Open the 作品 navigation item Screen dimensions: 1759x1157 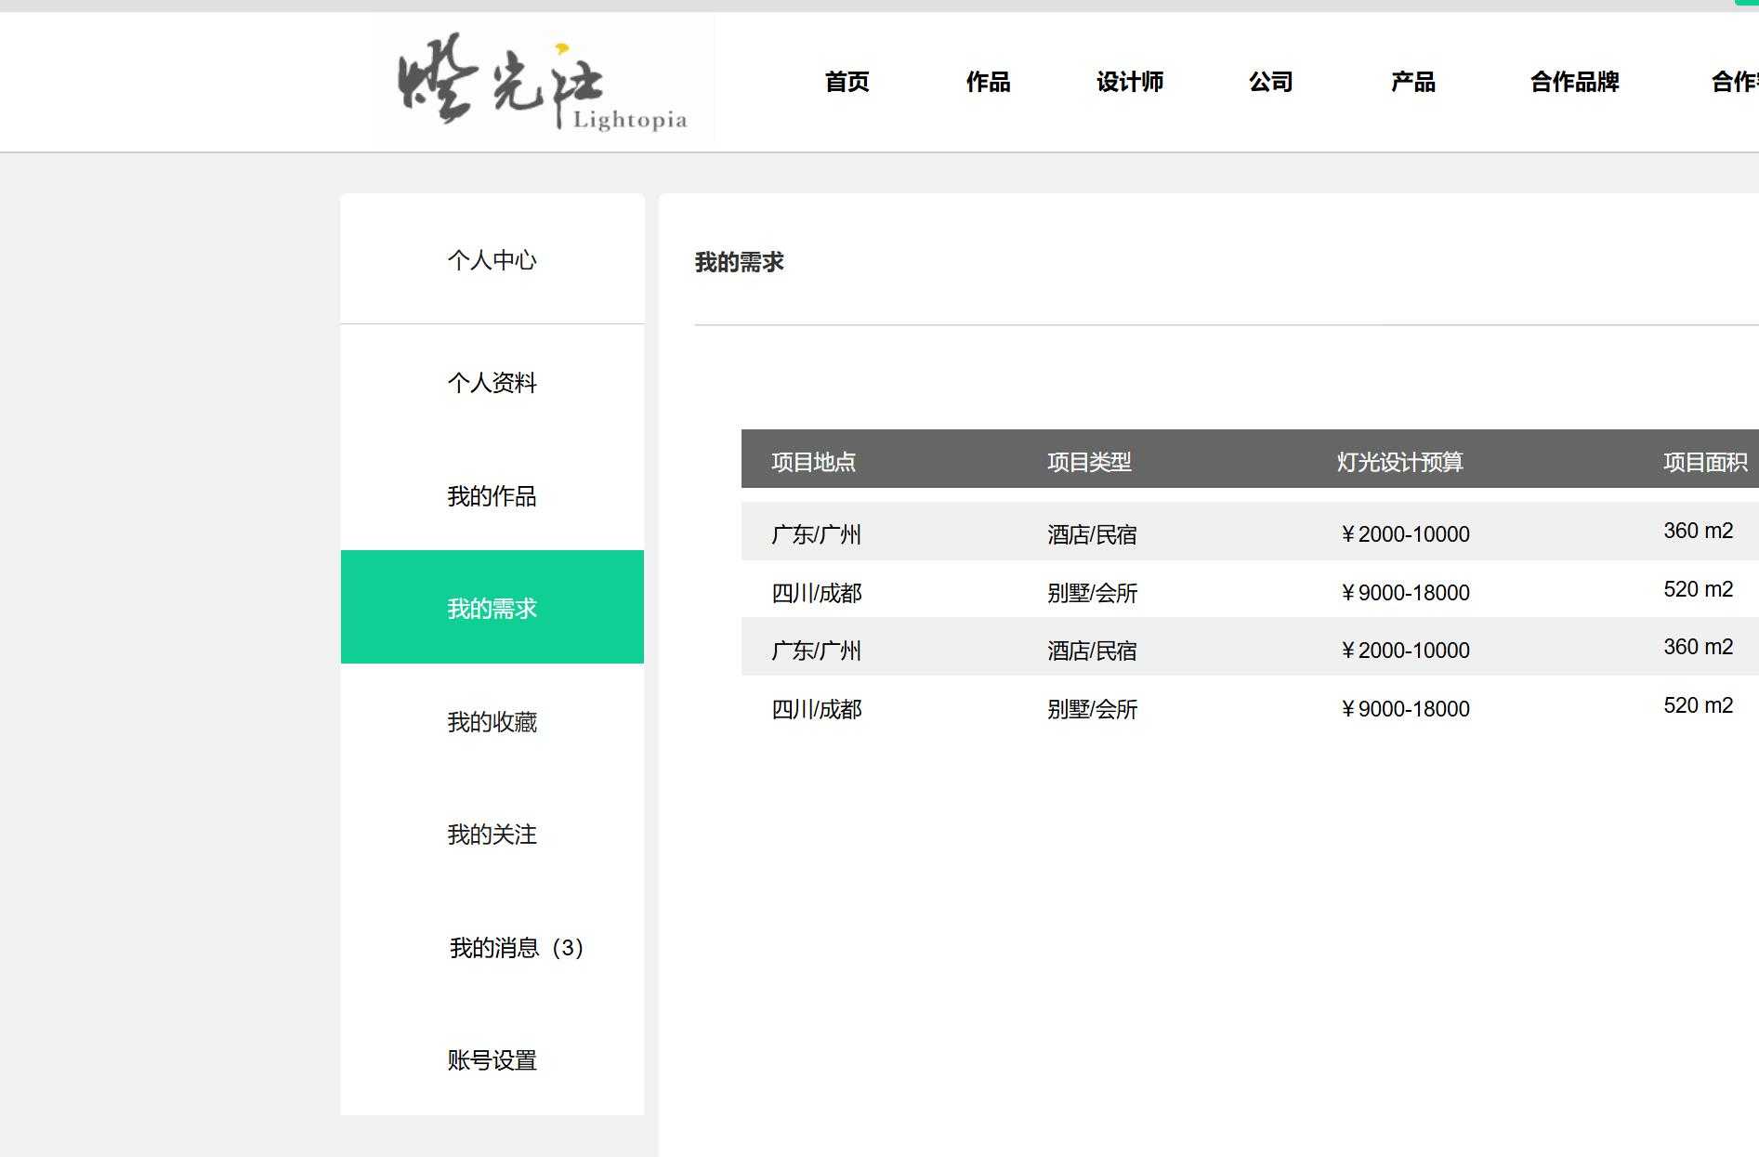(989, 82)
